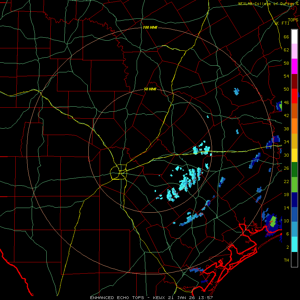The image size is (300, 300).
Task: Click the '54' legend value label
Action: coord(286,76)
